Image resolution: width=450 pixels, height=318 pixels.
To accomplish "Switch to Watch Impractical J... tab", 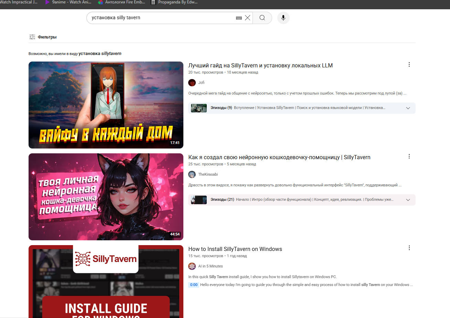I will coord(19,2).
